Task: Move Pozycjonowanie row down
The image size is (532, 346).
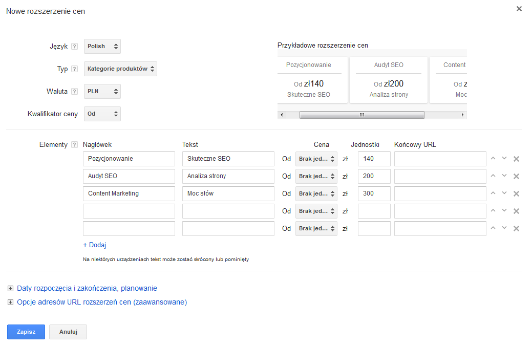Action: [504, 159]
